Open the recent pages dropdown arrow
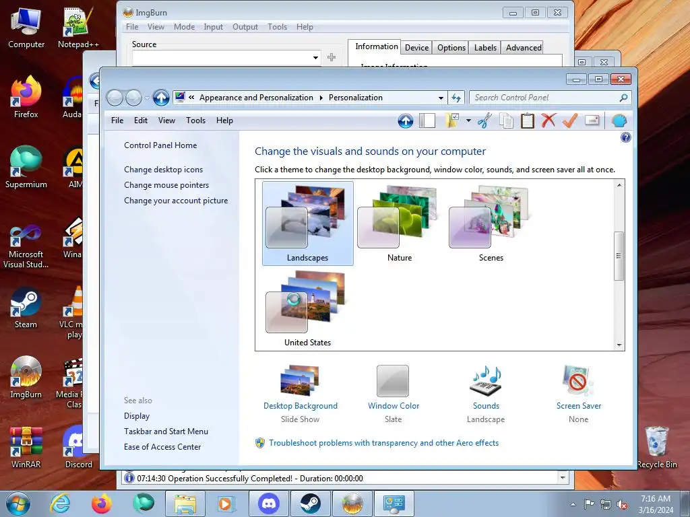Viewport: 690px width, 517px height. [147, 98]
